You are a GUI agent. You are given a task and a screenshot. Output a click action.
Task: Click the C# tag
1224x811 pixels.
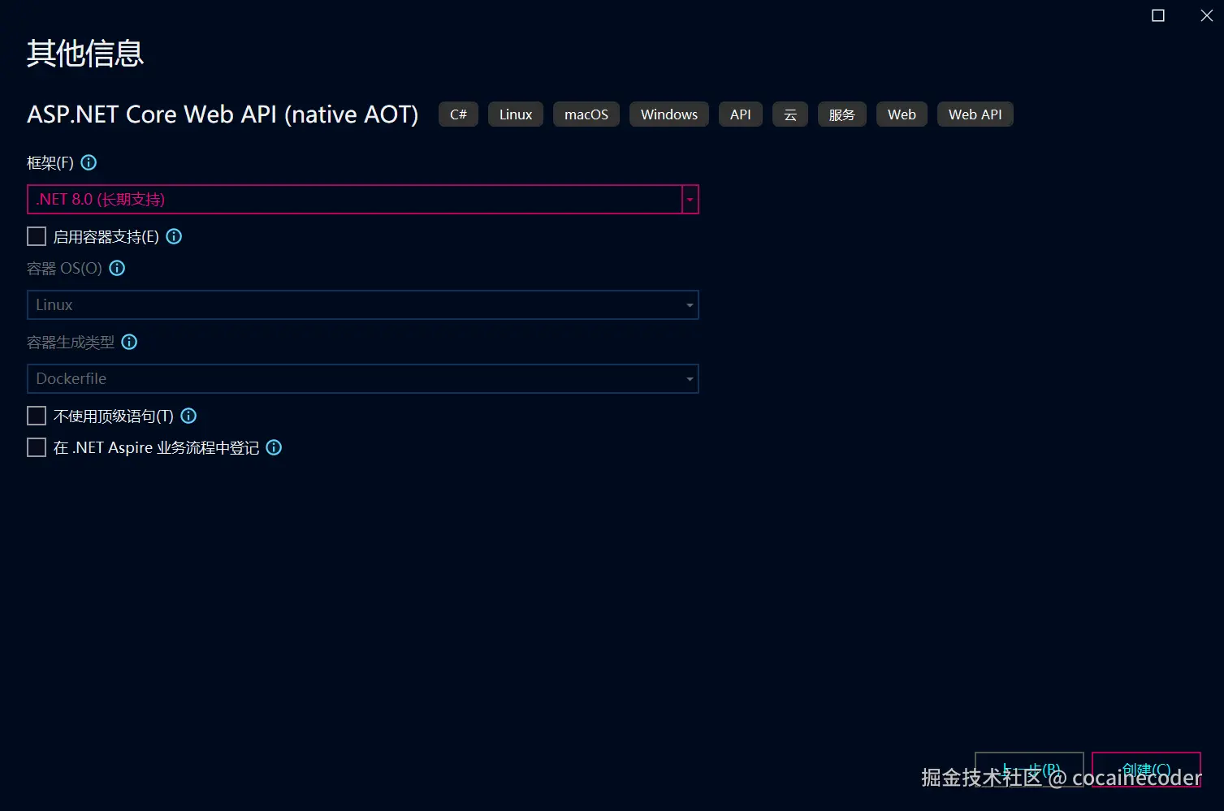point(458,114)
